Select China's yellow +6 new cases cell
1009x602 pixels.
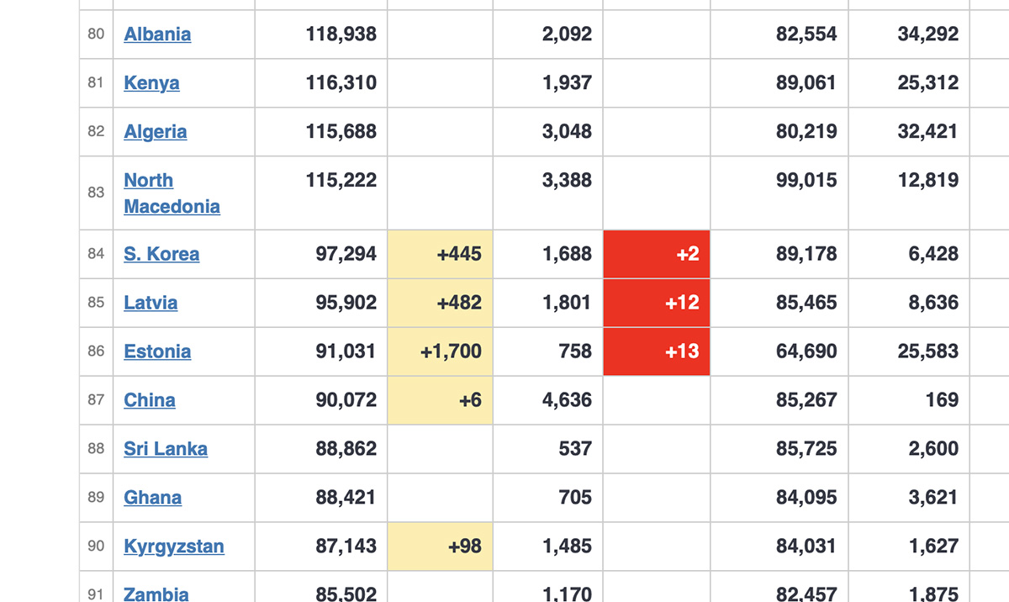tap(440, 400)
